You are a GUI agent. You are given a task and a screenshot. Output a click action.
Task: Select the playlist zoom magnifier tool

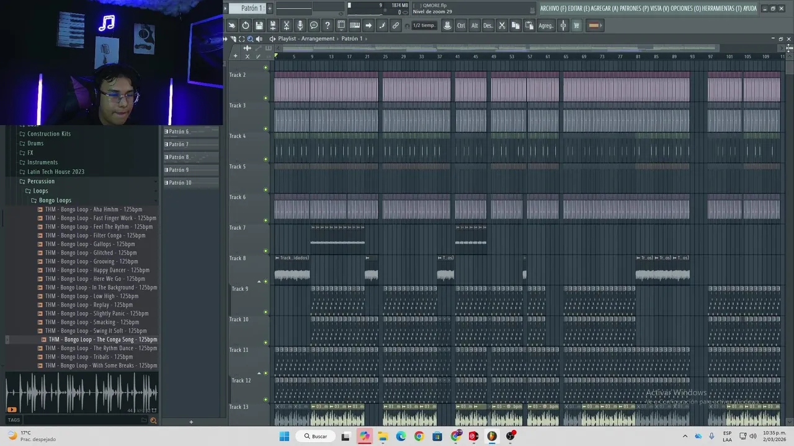251,38
